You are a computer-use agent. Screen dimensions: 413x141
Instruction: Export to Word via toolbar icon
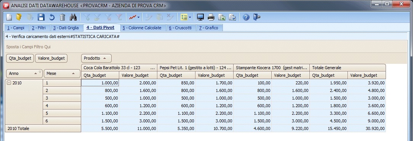(232, 17)
